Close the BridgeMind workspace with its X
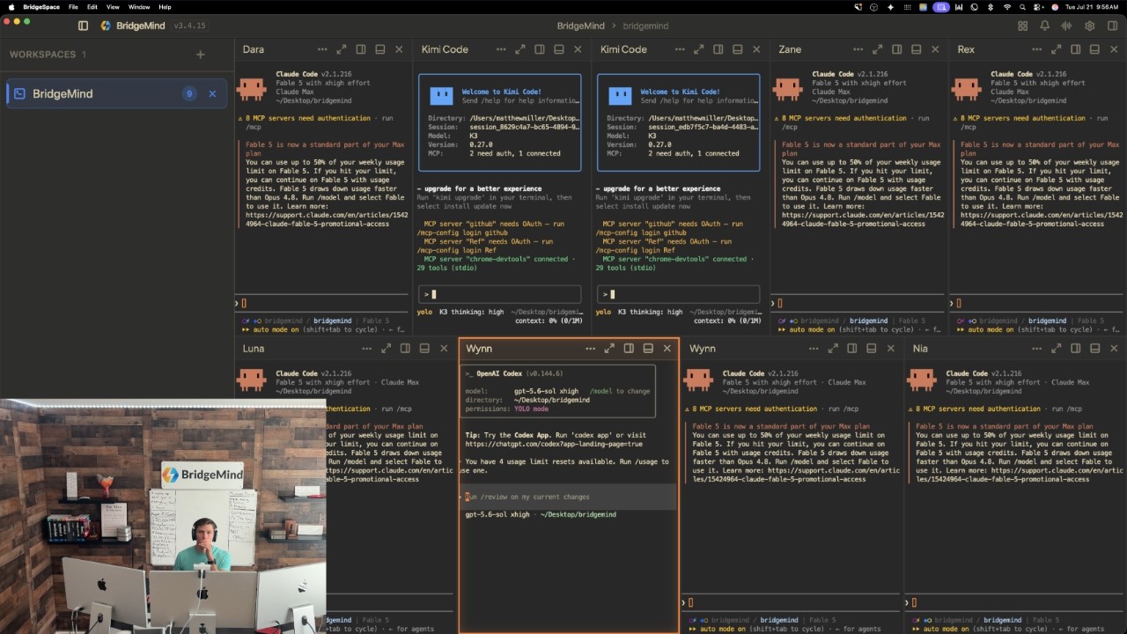Image resolution: width=1127 pixels, height=634 pixels. [x=212, y=93]
